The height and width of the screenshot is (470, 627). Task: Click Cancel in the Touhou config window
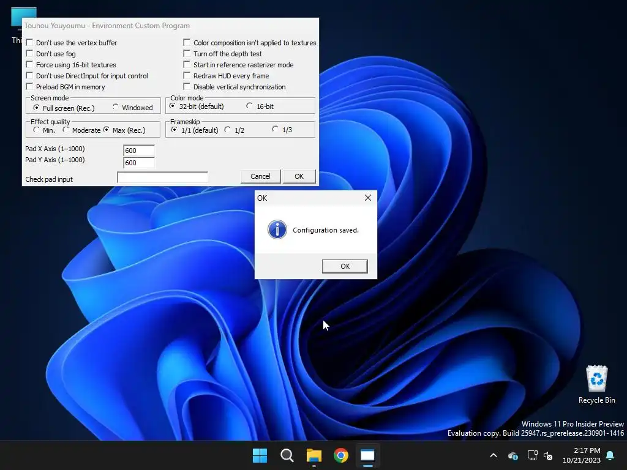coord(260,176)
